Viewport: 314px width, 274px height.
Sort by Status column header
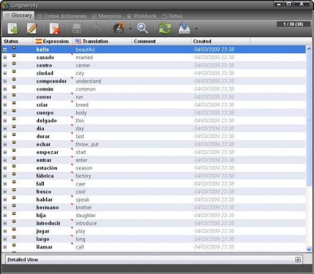coord(17,41)
